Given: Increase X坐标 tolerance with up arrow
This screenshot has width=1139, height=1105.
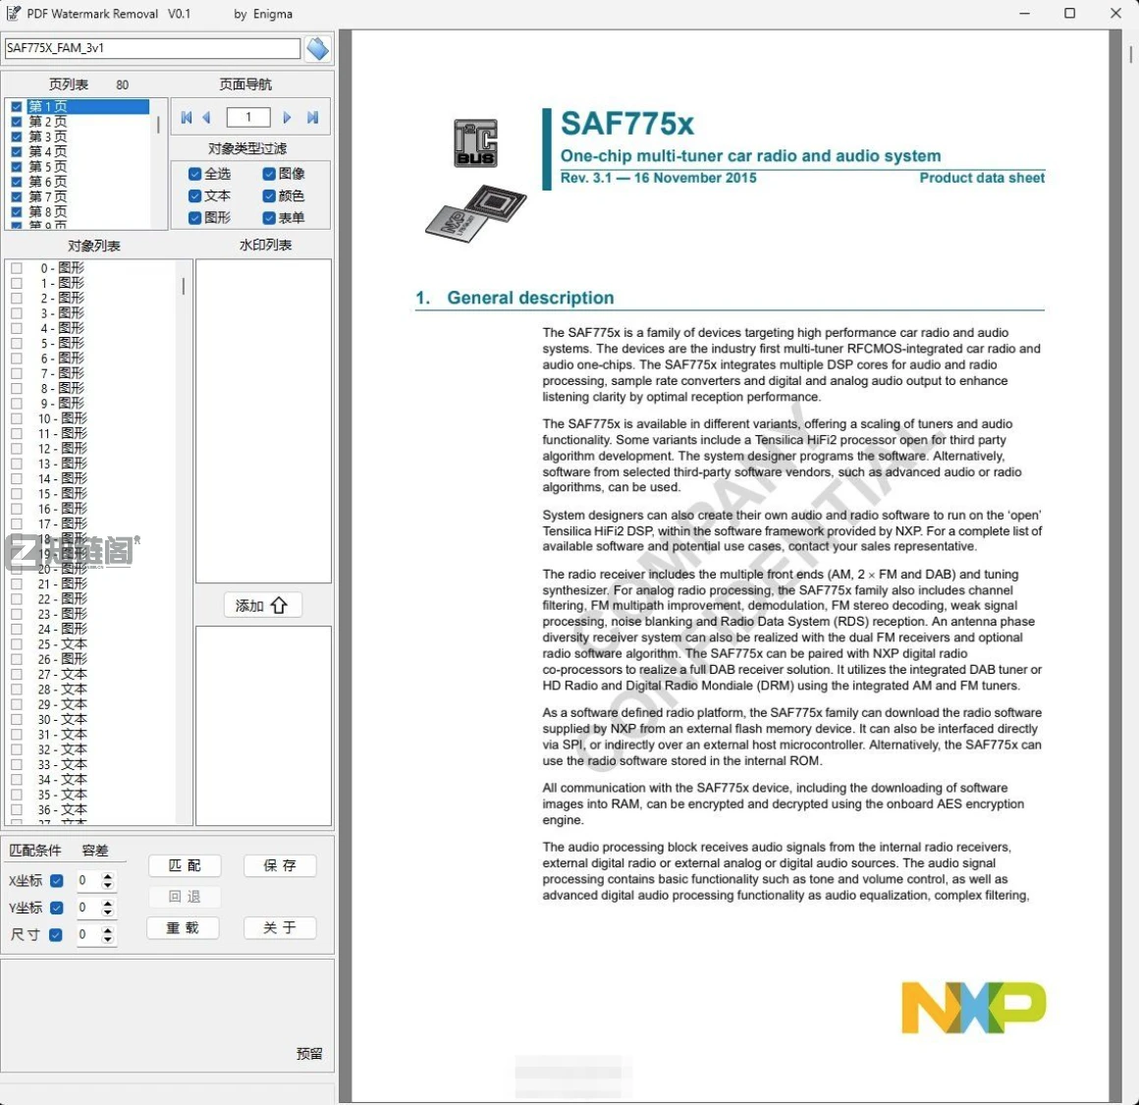Looking at the screenshot, I should 107,876.
